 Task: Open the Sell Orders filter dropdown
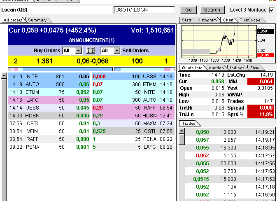coord(110,51)
